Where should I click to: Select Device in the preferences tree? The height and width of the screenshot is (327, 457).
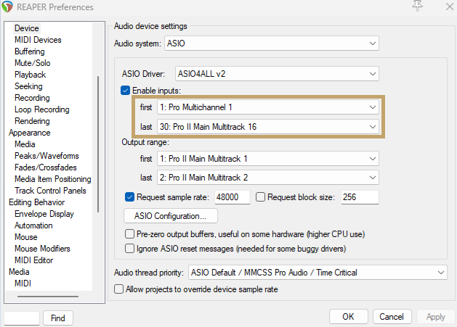(27, 28)
